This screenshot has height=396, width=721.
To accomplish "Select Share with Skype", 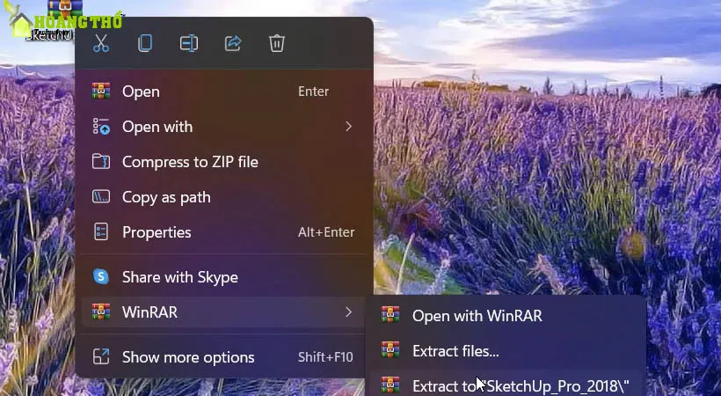I will point(224,277).
